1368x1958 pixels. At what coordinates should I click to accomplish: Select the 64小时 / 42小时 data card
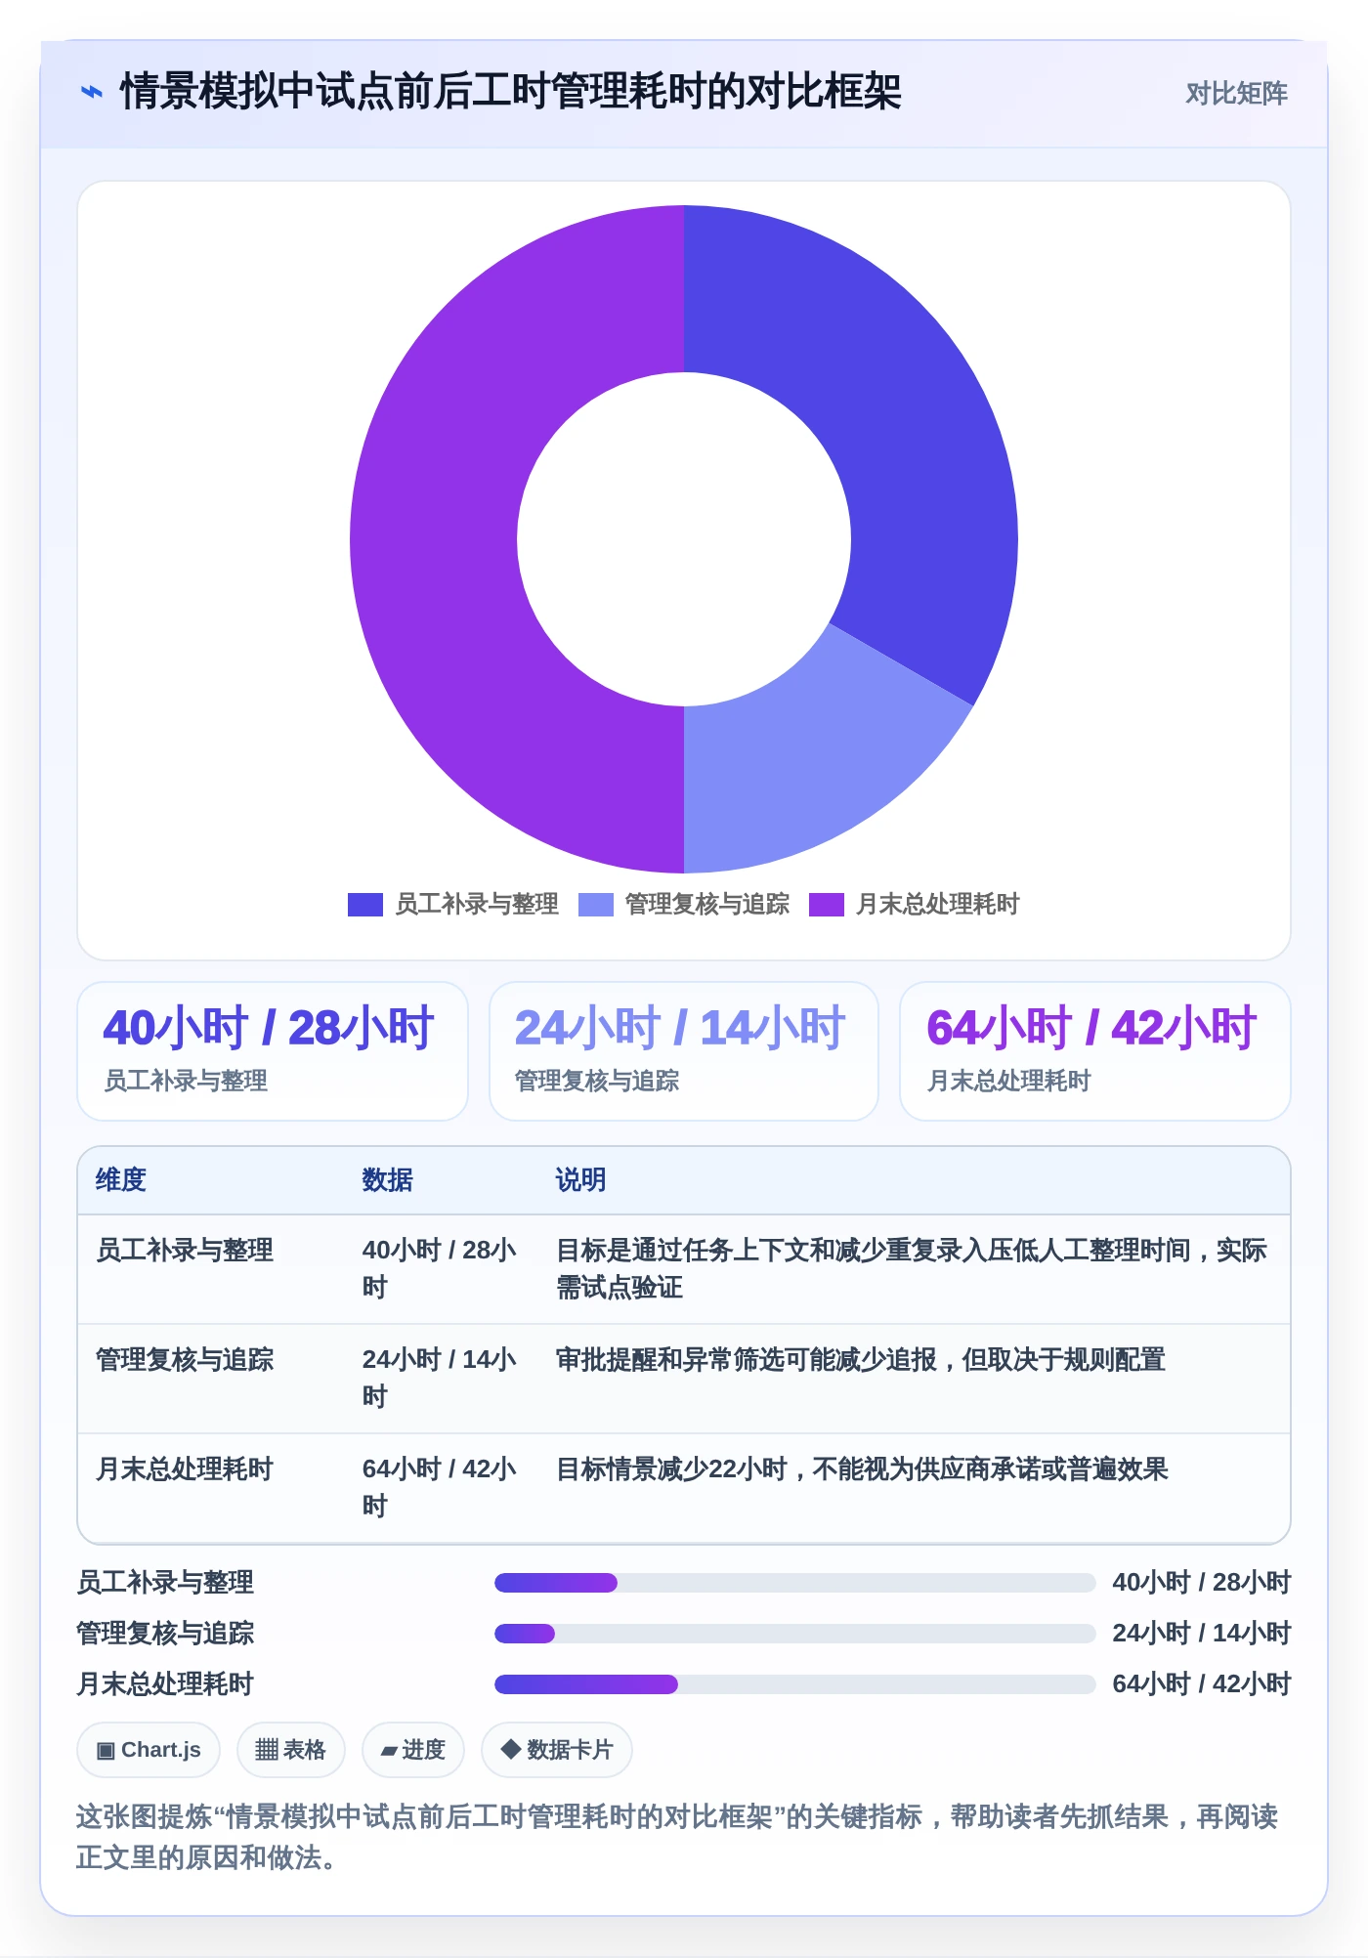point(1095,1051)
